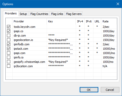The image size is (122, 96).
Task: Confirm settings with the OK button
Action: [x=89, y=90]
